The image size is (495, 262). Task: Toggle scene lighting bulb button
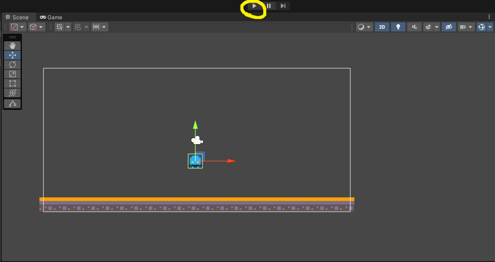(x=398, y=27)
